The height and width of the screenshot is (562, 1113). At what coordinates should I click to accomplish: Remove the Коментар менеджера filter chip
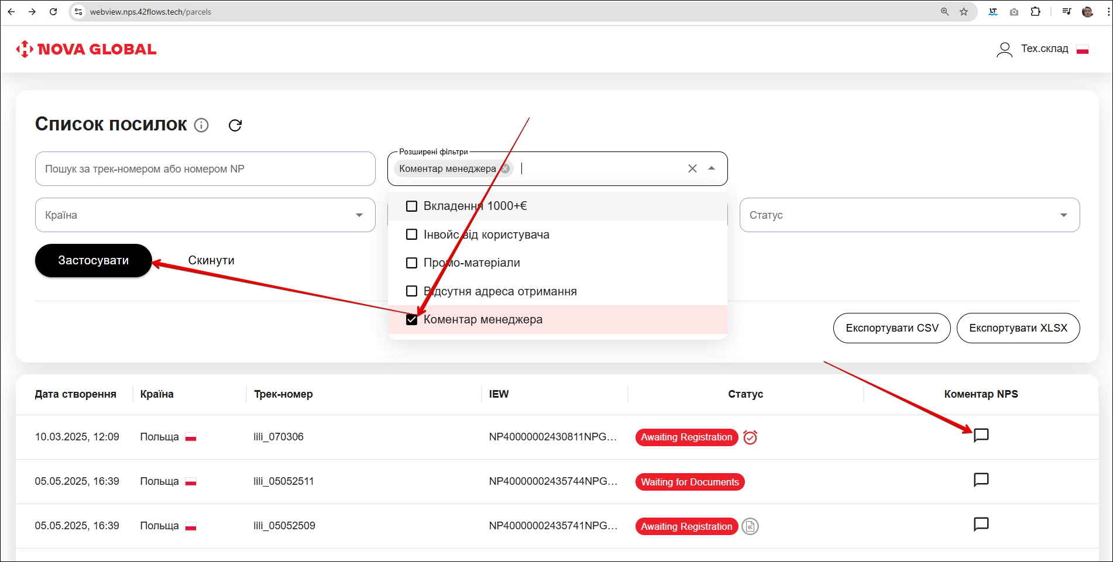pos(506,169)
